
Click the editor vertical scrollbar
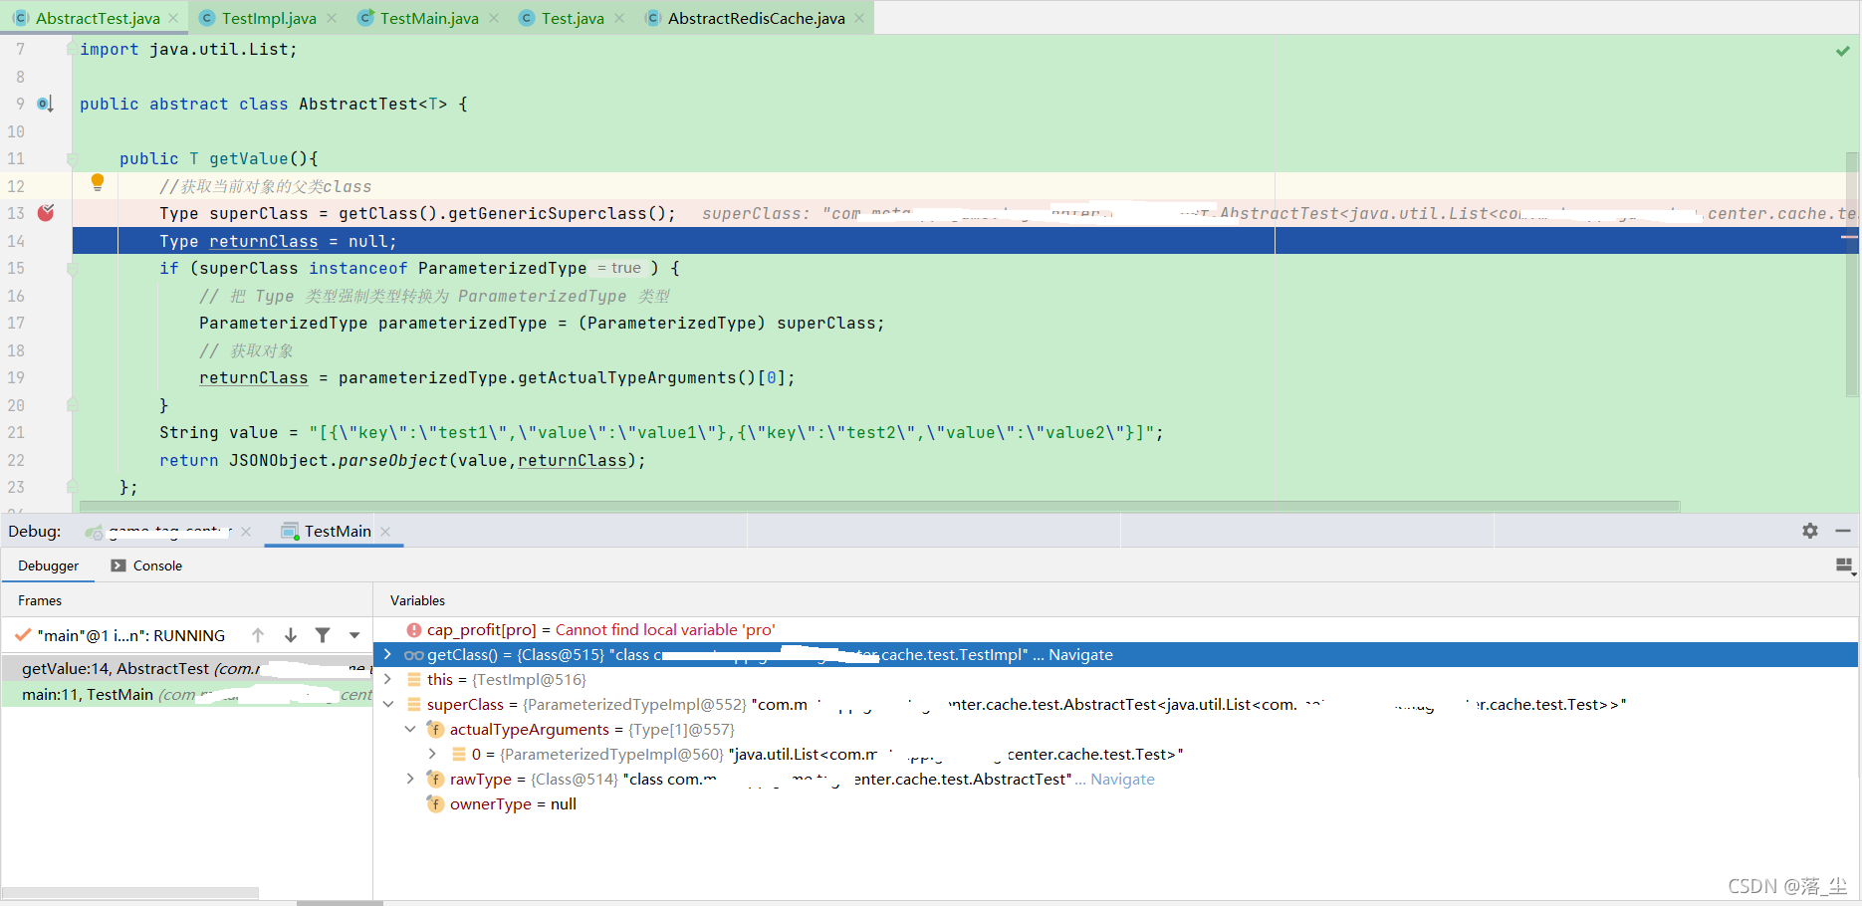[1852, 274]
